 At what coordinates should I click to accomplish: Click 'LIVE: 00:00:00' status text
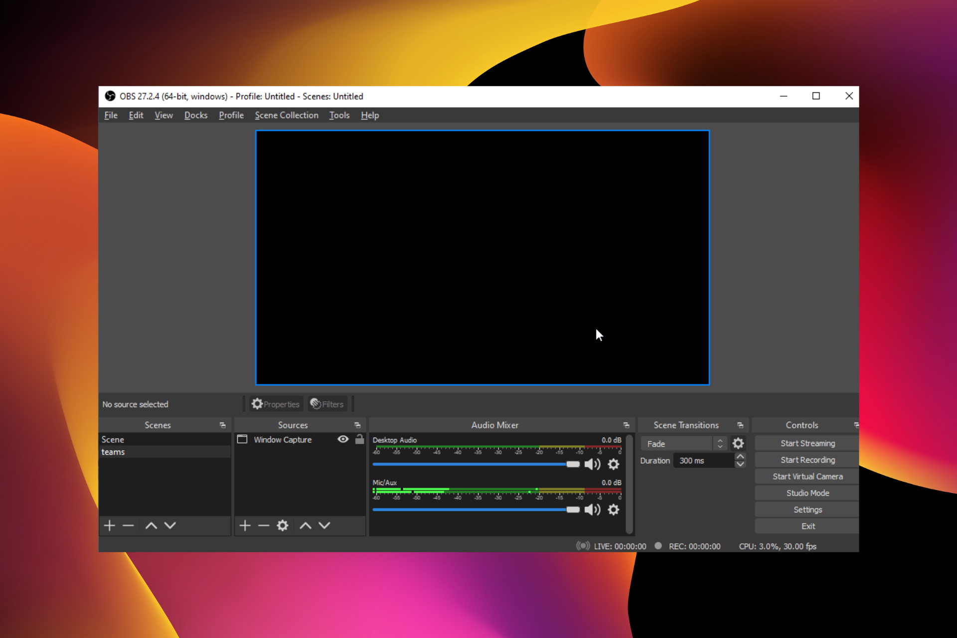pos(620,546)
